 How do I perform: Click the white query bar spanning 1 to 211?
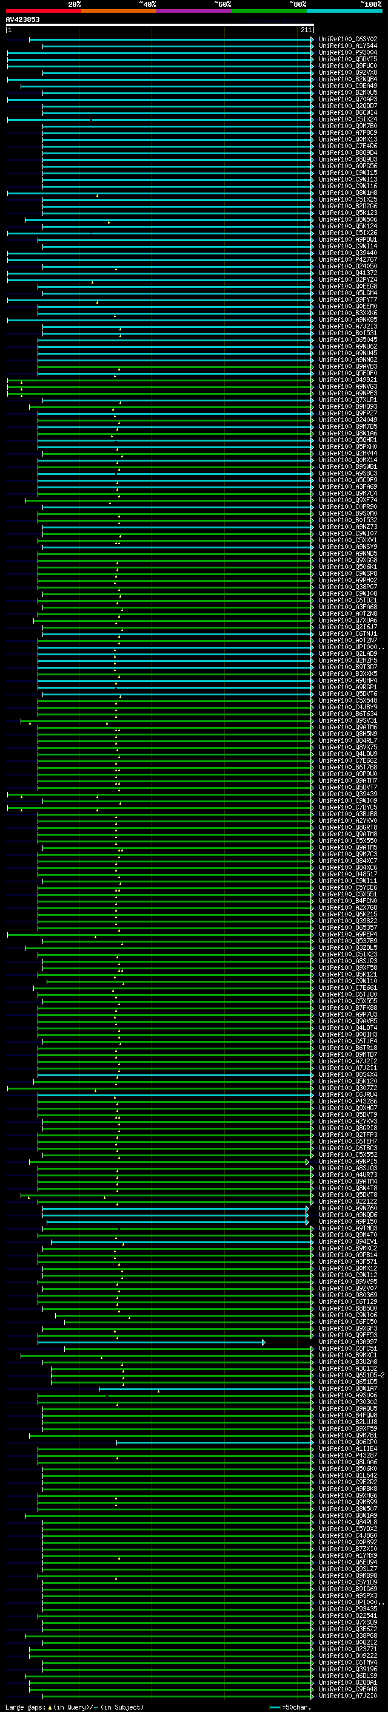[x=160, y=24]
